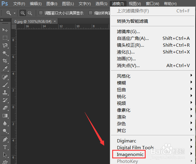Click the Zoom In magnifier button

23,13
